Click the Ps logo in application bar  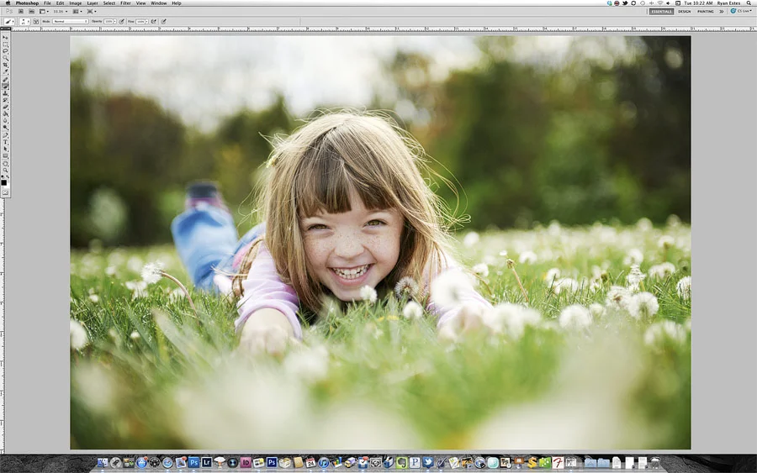tap(9, 11)
